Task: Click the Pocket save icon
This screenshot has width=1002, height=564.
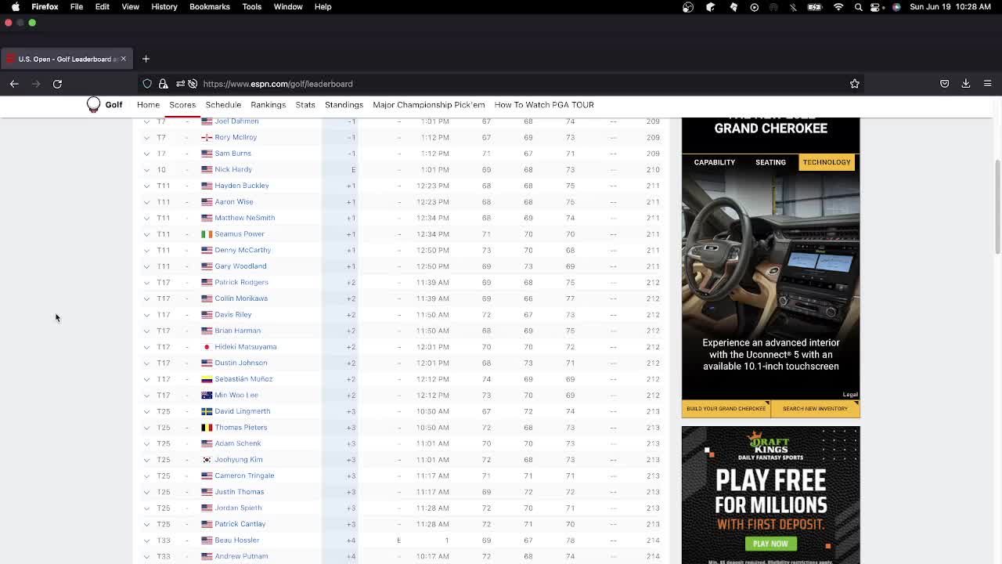Action: coord(945,84)
